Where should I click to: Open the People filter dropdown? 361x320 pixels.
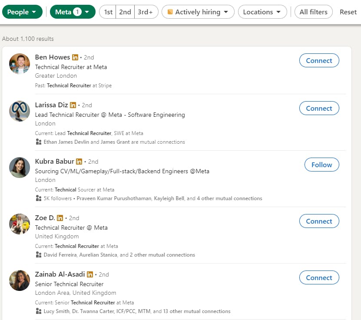22,12
